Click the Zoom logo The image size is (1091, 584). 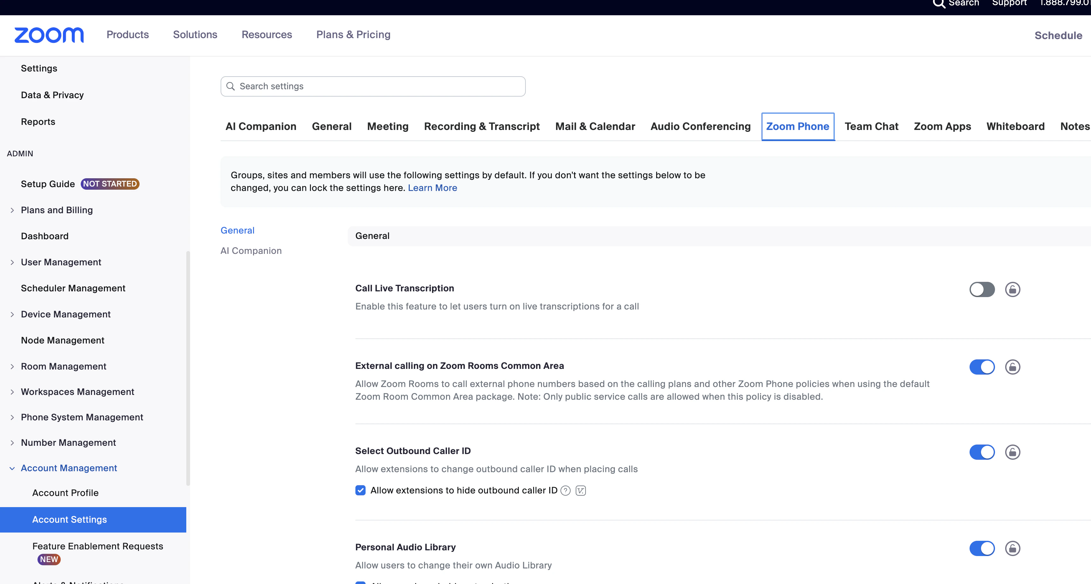[x=48, y=35]
